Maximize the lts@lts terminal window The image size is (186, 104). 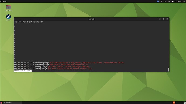[163, 19]
